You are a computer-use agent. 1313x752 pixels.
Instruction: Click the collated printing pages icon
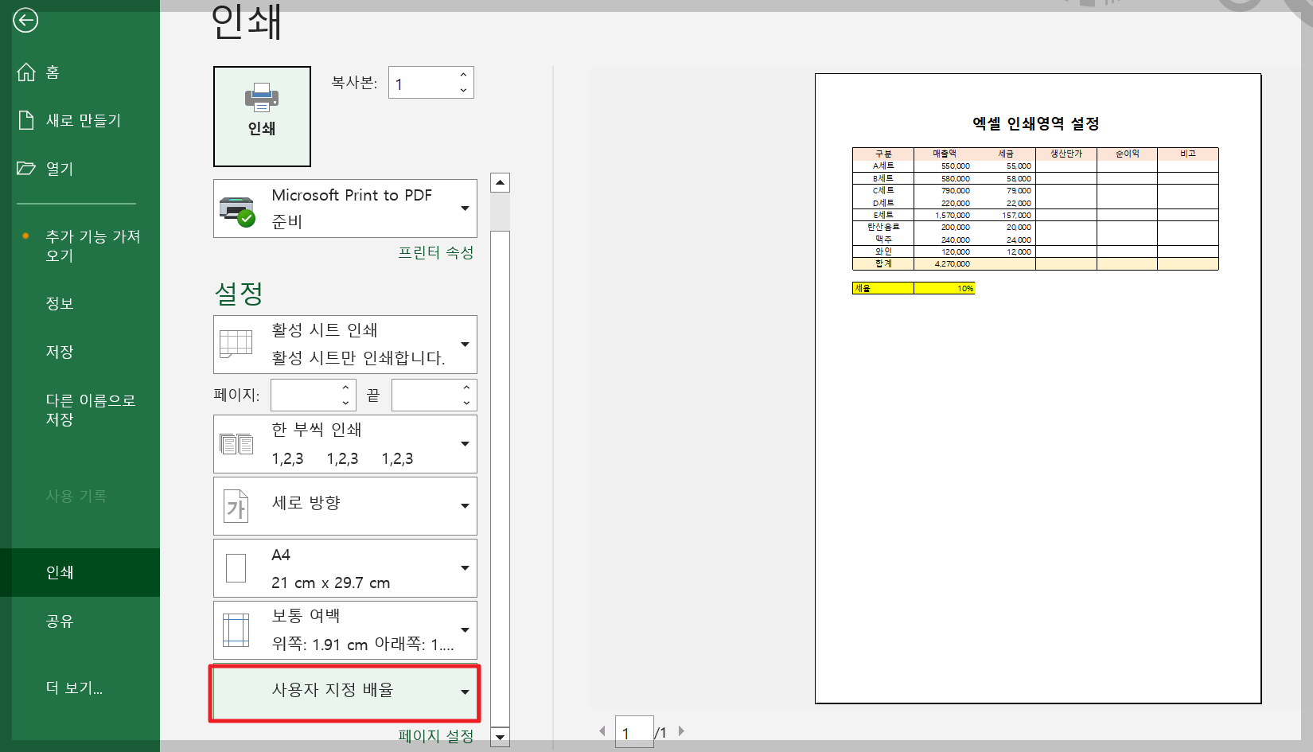pyautogui.click(x=236, y=443)
